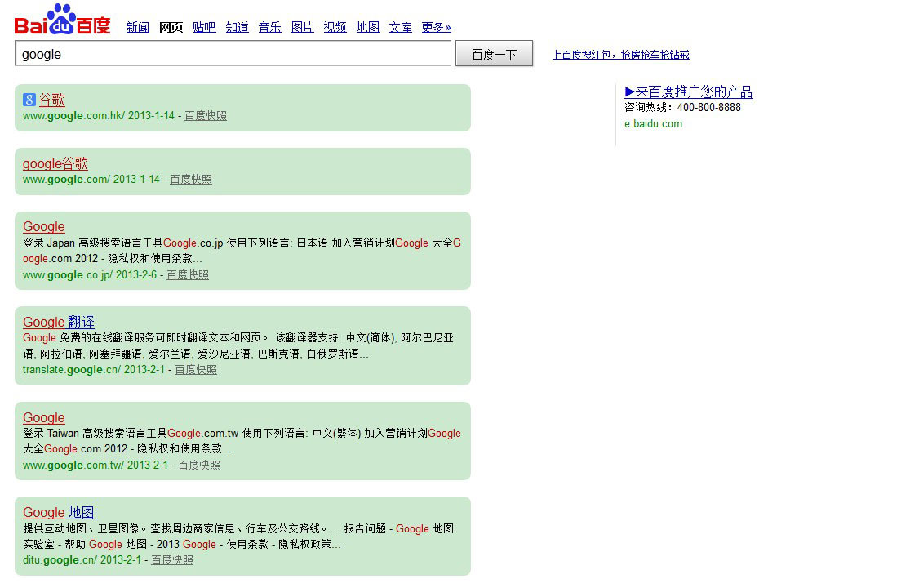Expand the 更多» menu link
Image resolution: width=919 pixels, height=588 pixels.
click(x=436, y=27)
